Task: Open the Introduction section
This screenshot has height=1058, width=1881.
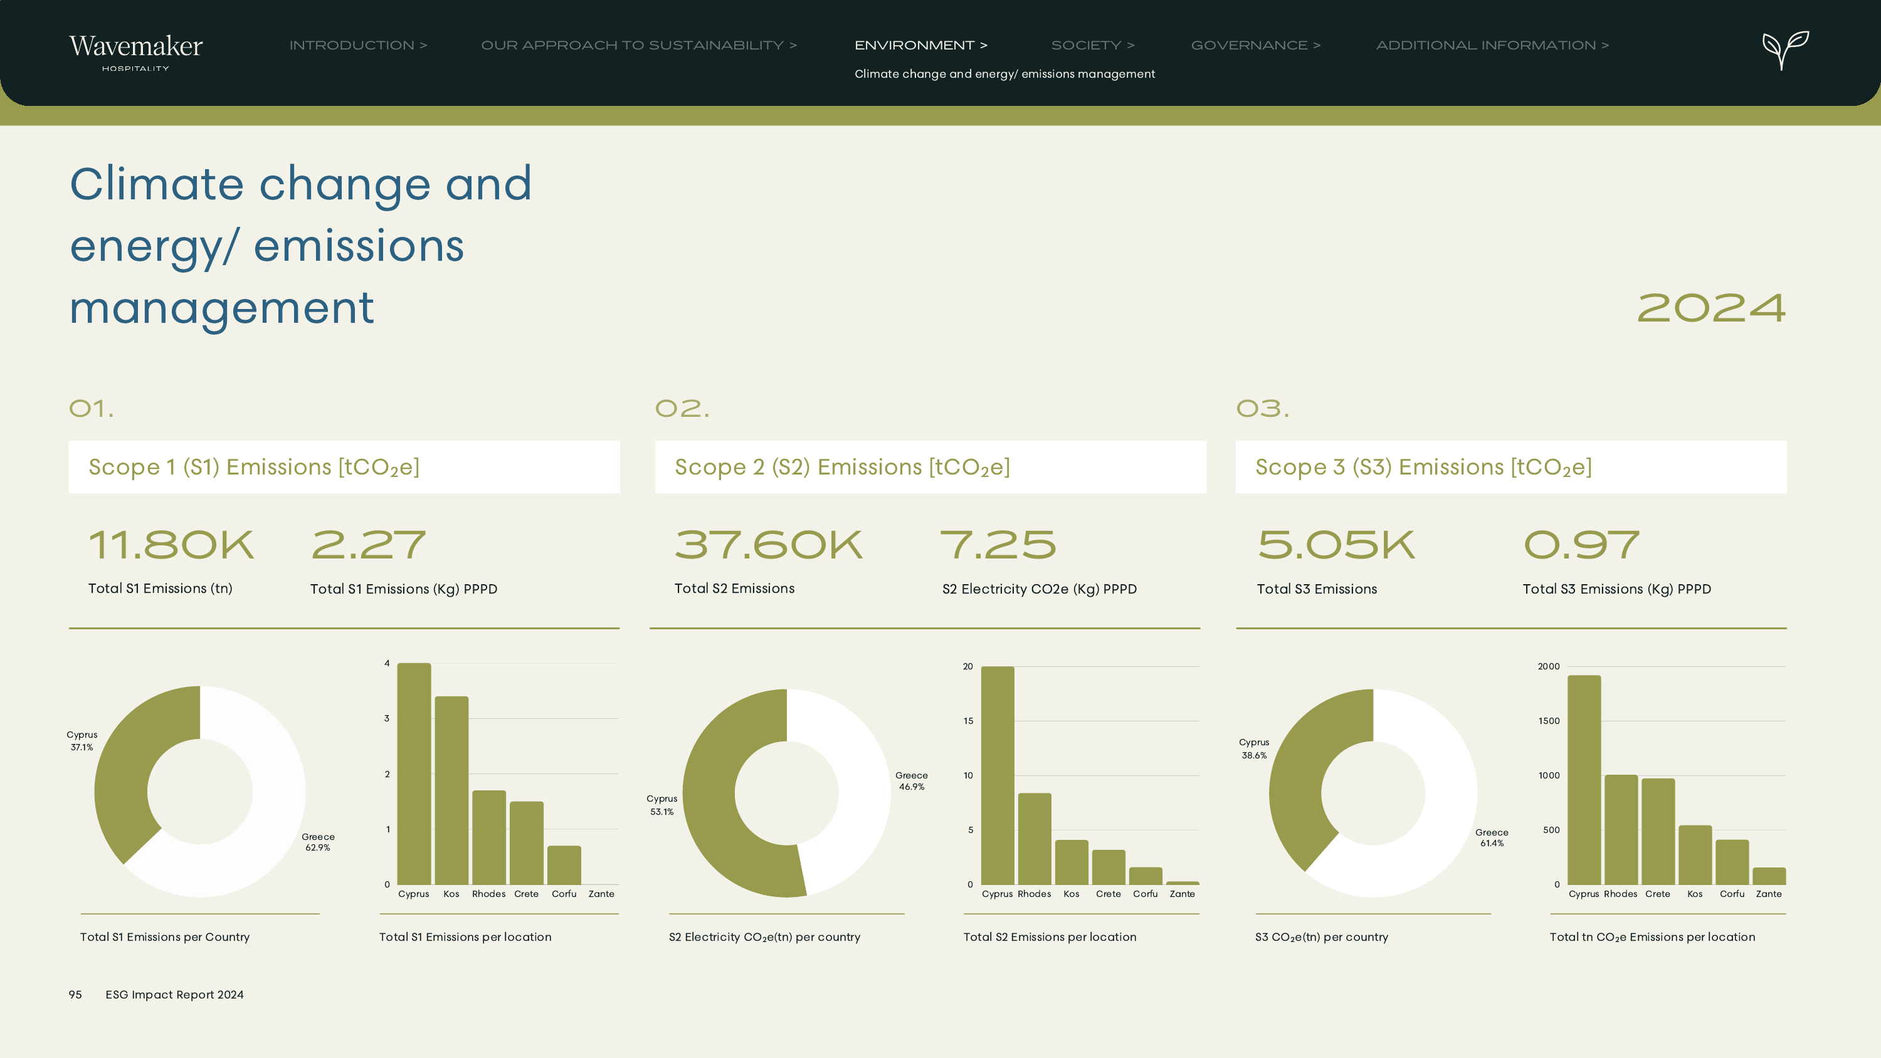Action: [x=358, y=45]
